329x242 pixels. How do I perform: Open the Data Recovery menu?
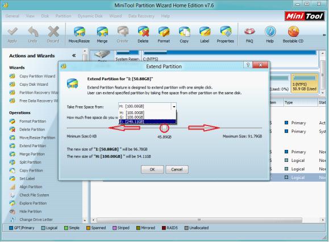141,16
